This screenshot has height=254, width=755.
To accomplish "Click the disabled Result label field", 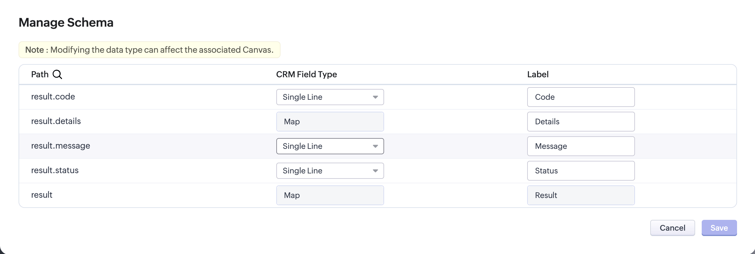I will pos(580,195).
